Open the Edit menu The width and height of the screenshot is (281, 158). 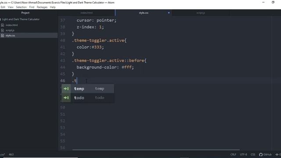pos(3,7)
